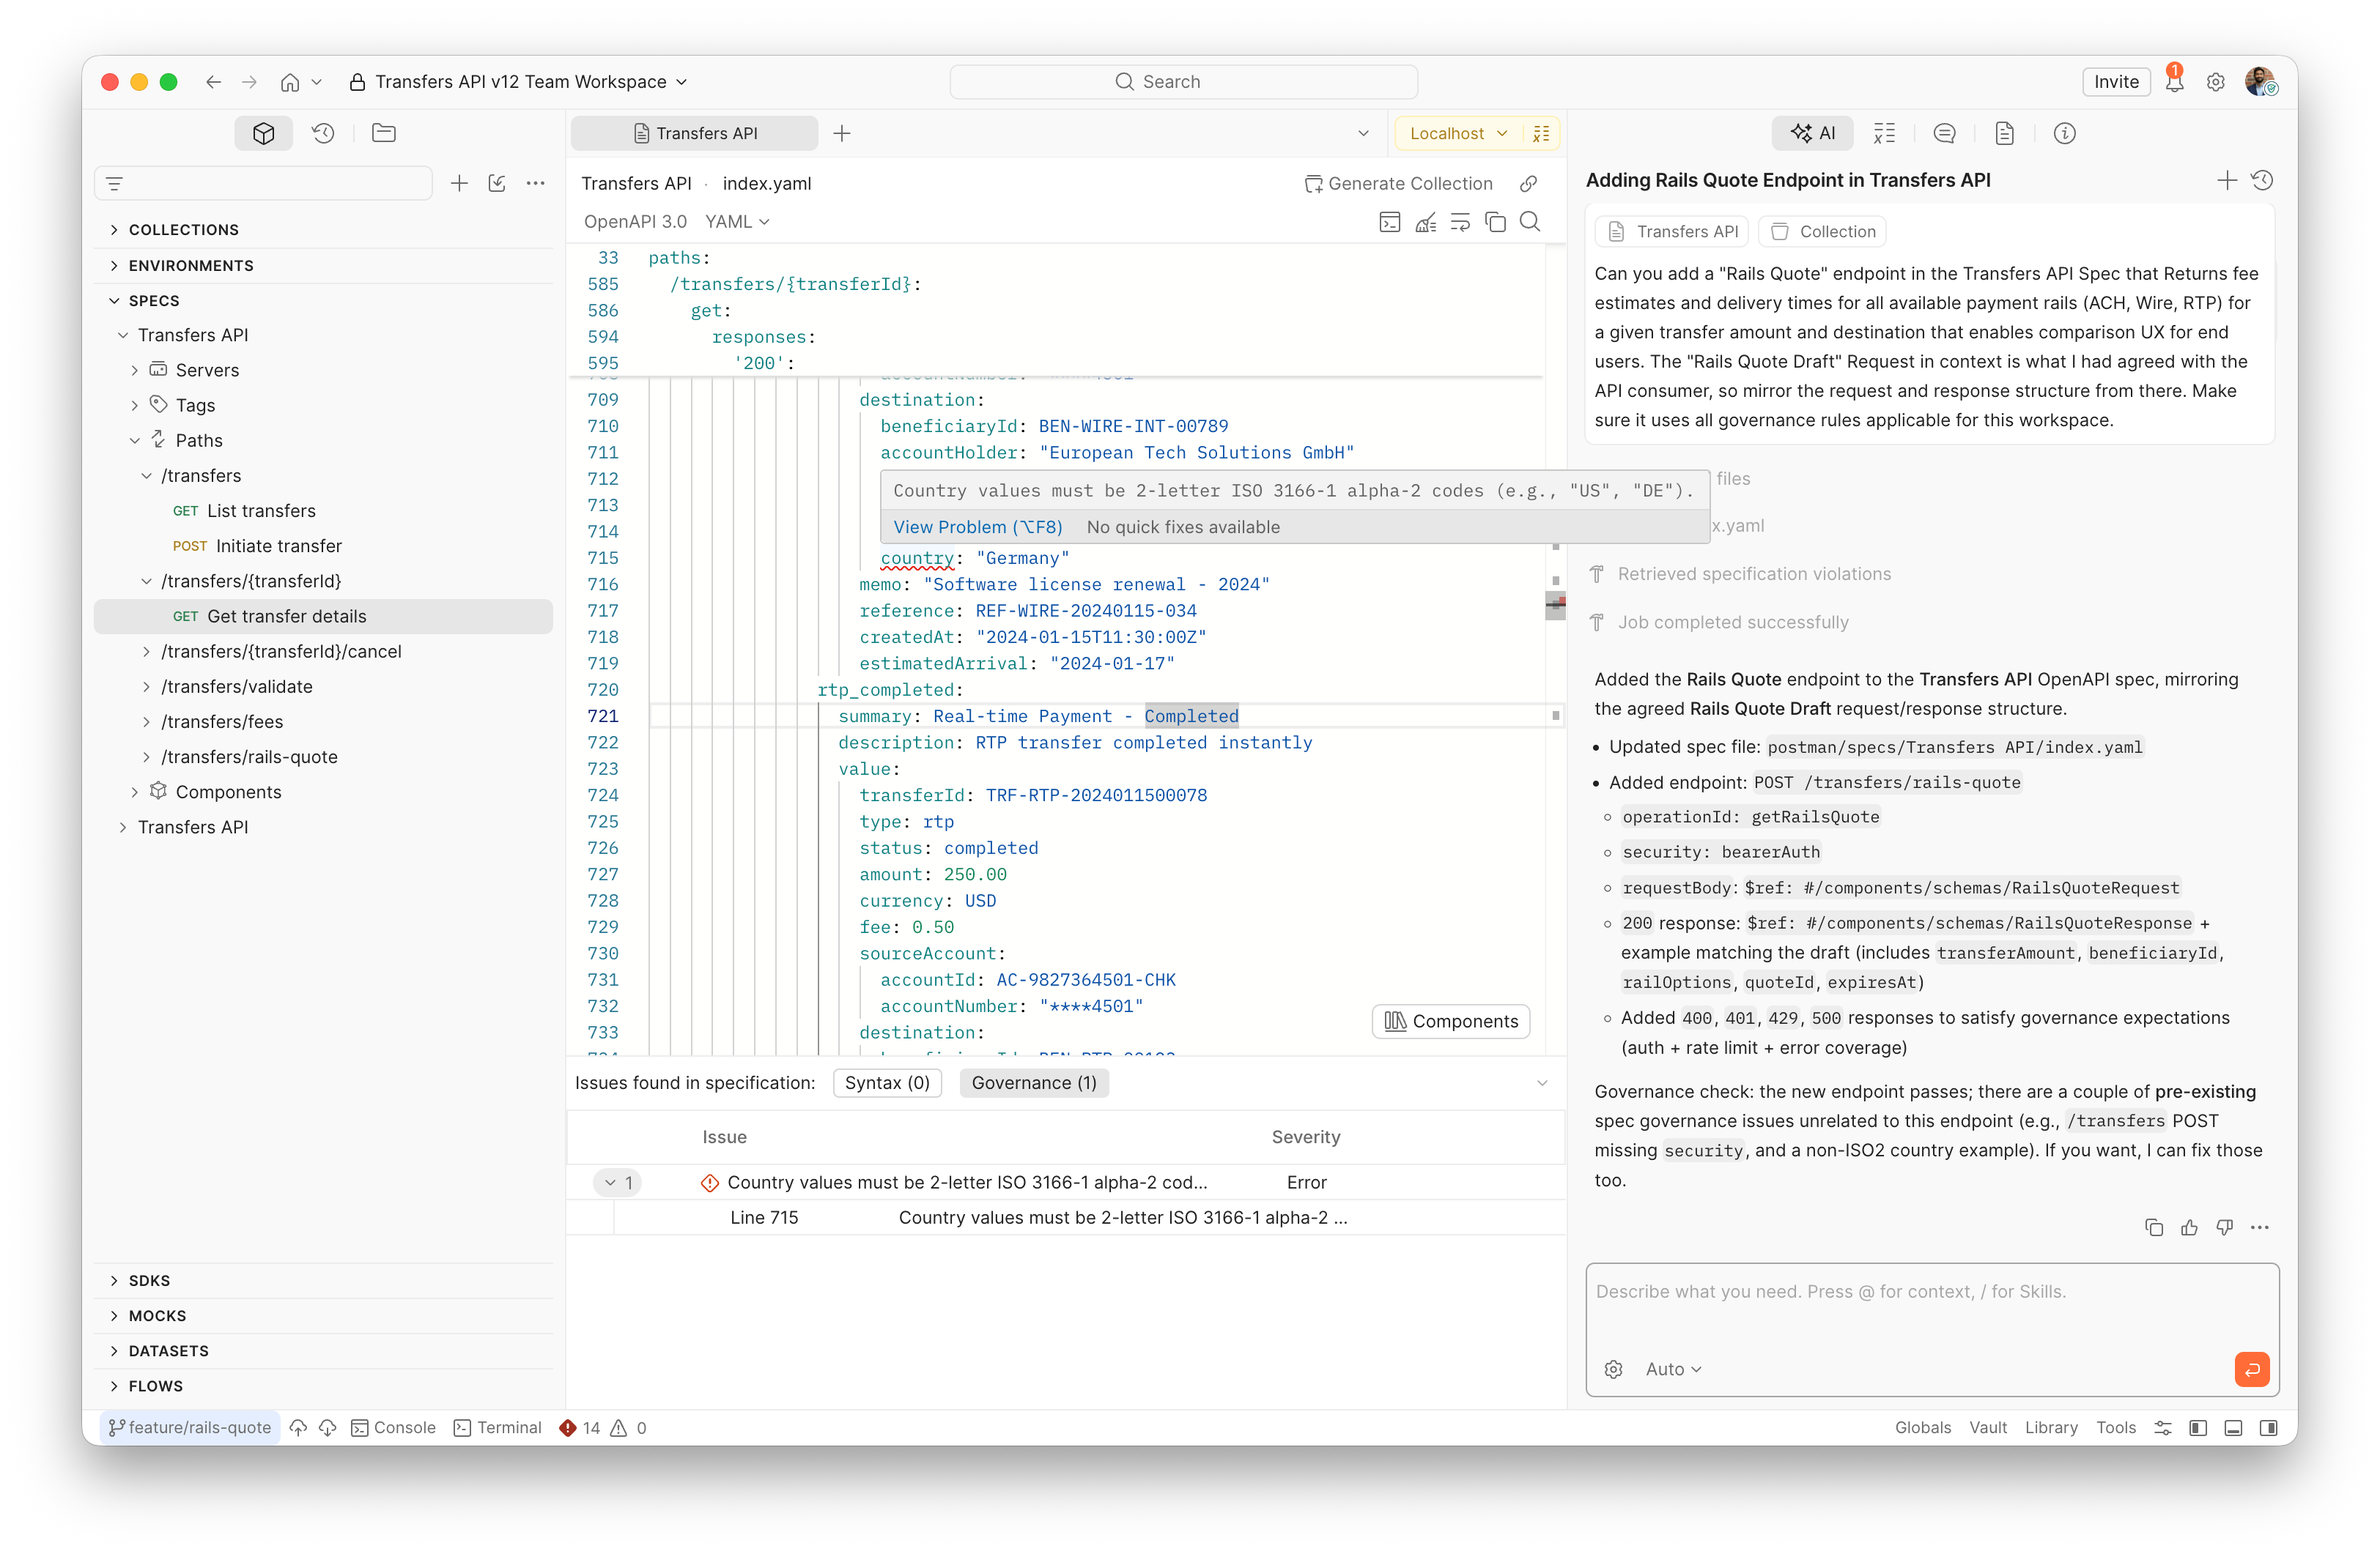Click the user avatar in top right
Screen dimensions: 2380x1554
pos(2260,82)
